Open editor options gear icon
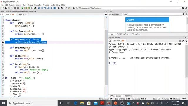The width and height of the screenshot is (188, 106). coord(106,14)
